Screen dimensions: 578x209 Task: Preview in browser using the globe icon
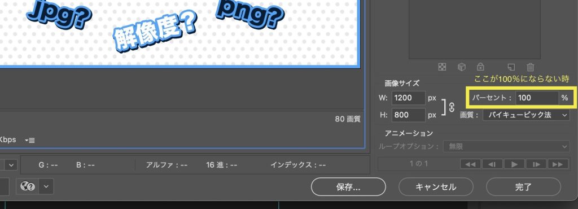tap(28, 186)
